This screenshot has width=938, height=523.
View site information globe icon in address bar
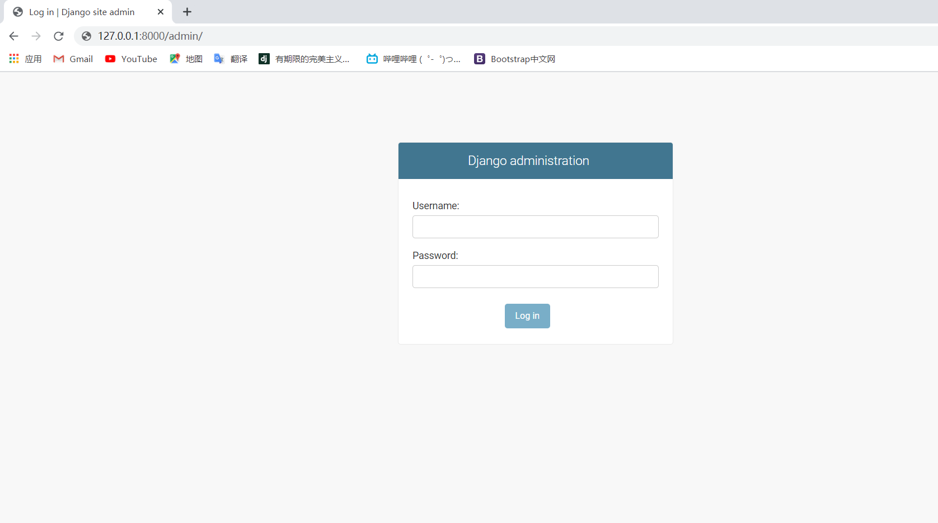86,36
